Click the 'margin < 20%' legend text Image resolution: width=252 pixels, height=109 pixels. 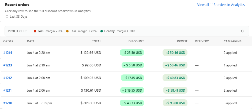point(87,31)
